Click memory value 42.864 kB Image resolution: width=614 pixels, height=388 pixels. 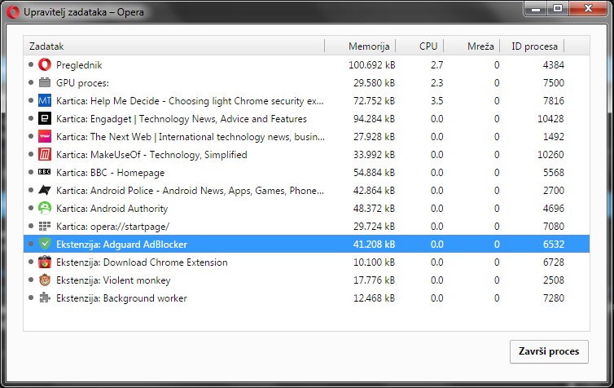click(374, 191)
